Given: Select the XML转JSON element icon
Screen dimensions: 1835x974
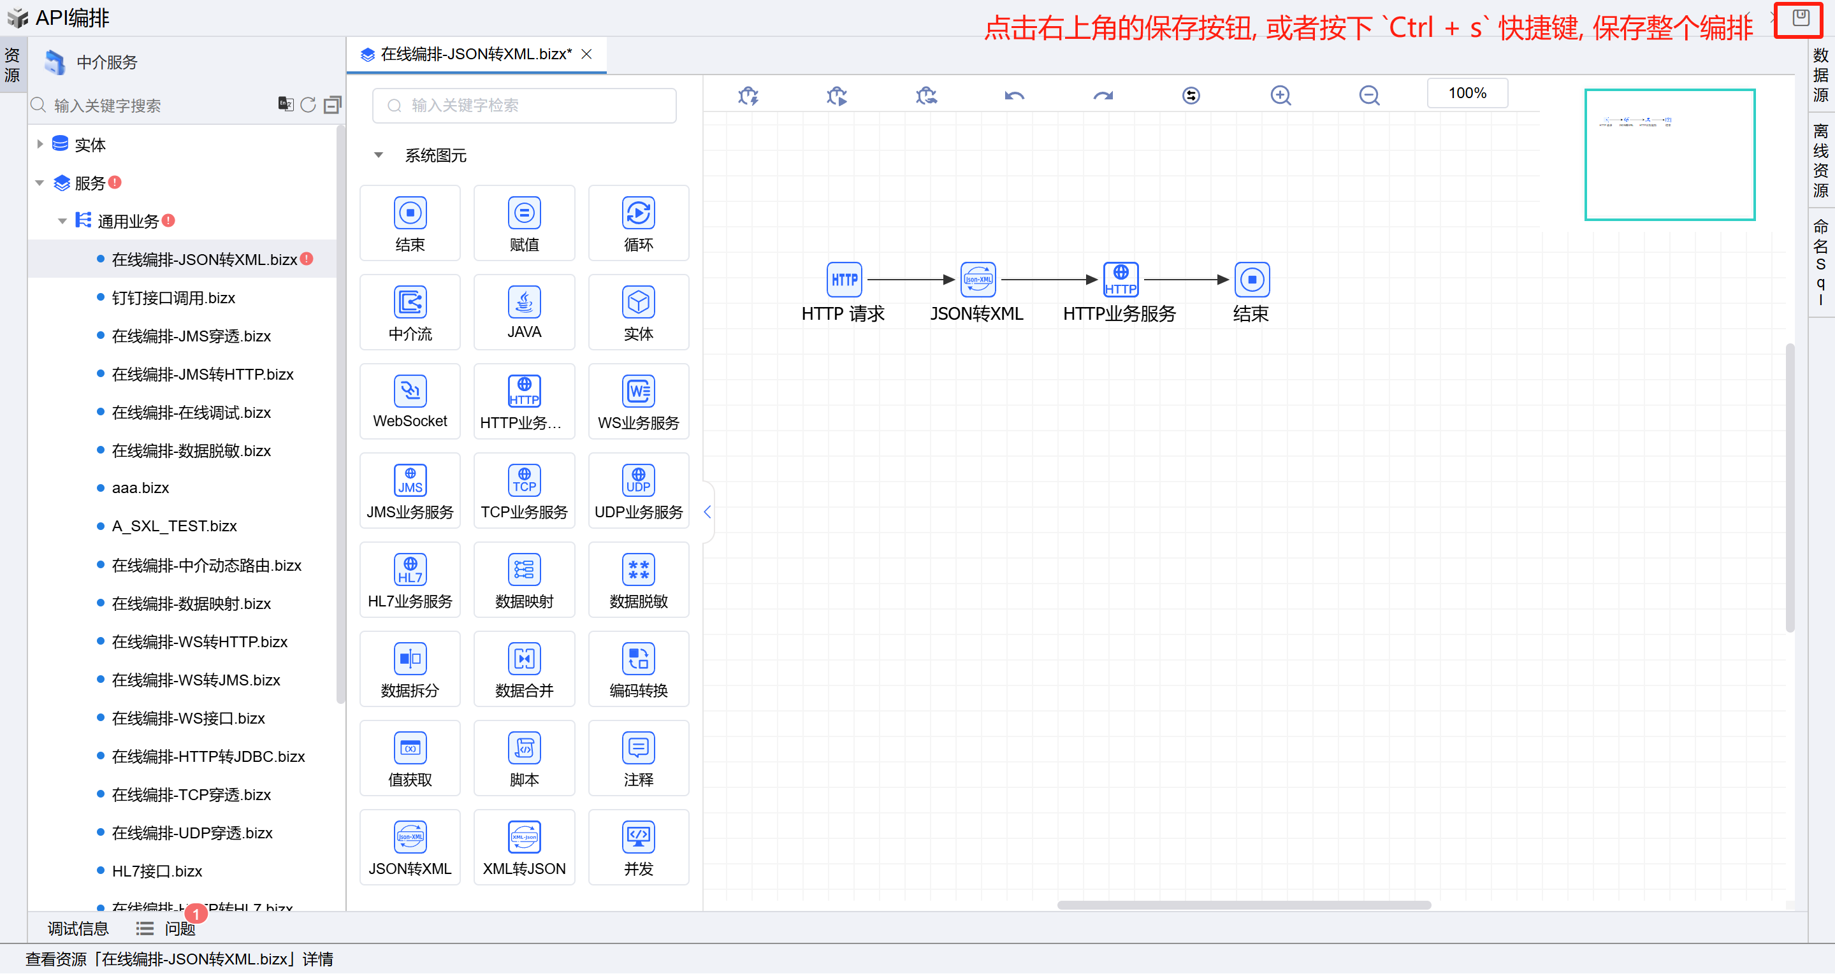Looking at the screenshot, I should [x=523, y=837].
